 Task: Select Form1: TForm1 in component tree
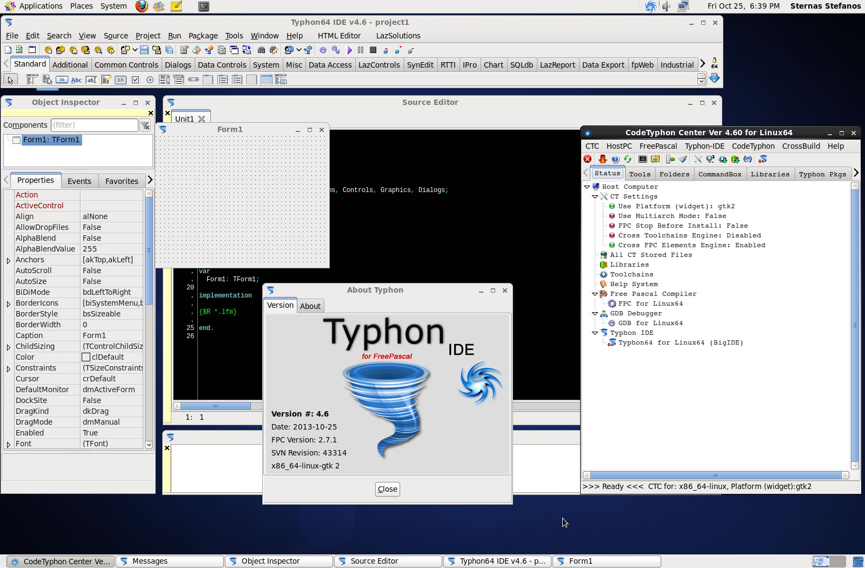(51, 140)
